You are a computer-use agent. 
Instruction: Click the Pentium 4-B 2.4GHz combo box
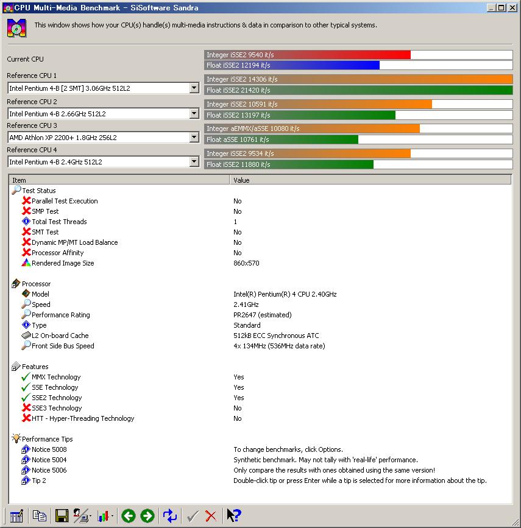point(103,162)
